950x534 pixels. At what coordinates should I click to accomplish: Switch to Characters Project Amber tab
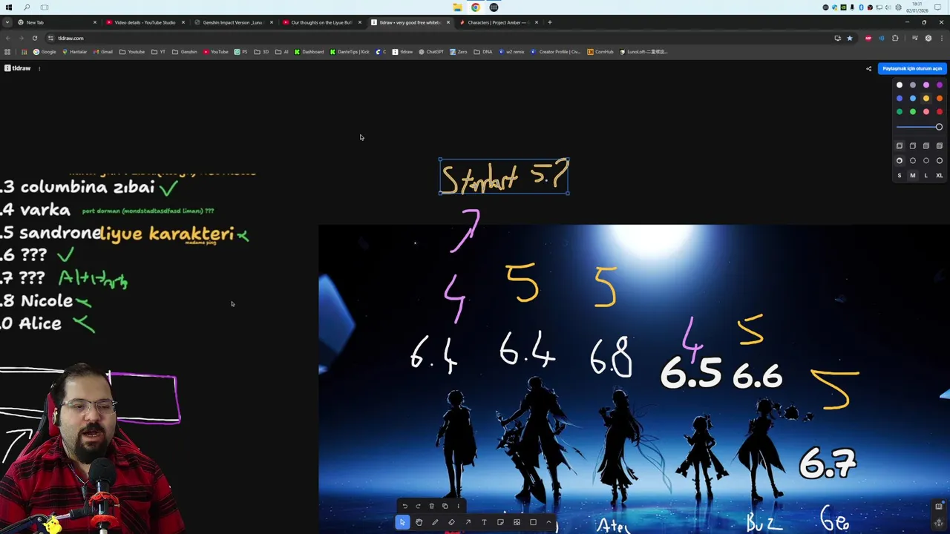click(498, 22)
